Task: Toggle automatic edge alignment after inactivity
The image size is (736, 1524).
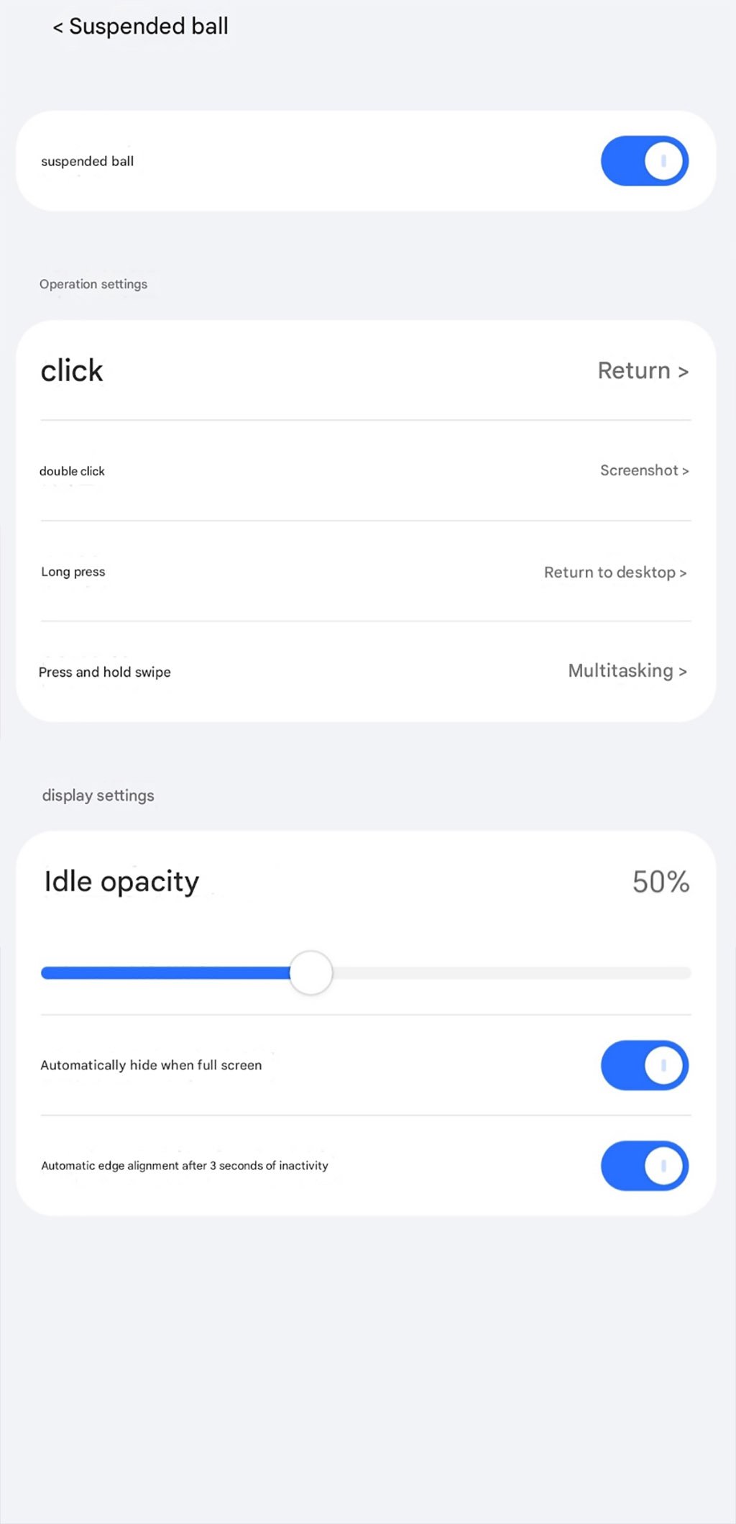Action: click(644, 1166)
